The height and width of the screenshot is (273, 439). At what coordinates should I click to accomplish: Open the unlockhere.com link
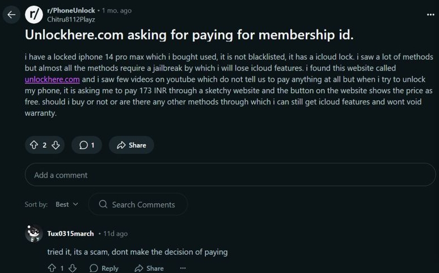tap(52, 79)
